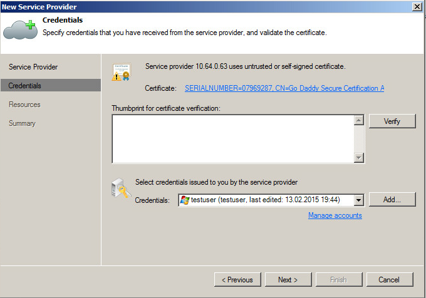Proceed with the Next button
Screen dimensions: 426x298
pos(288,280)
